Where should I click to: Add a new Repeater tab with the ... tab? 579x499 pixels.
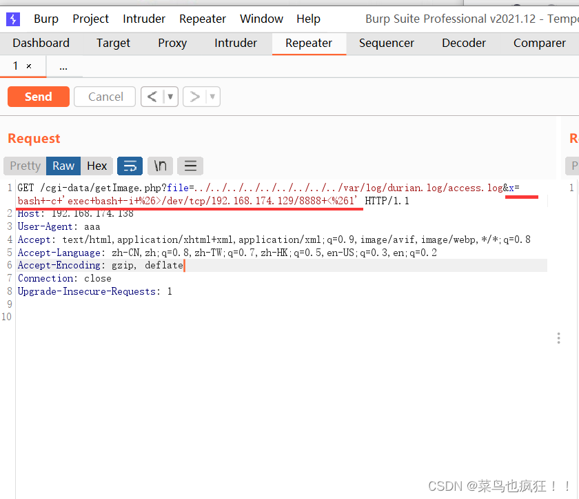coord(63,67)
